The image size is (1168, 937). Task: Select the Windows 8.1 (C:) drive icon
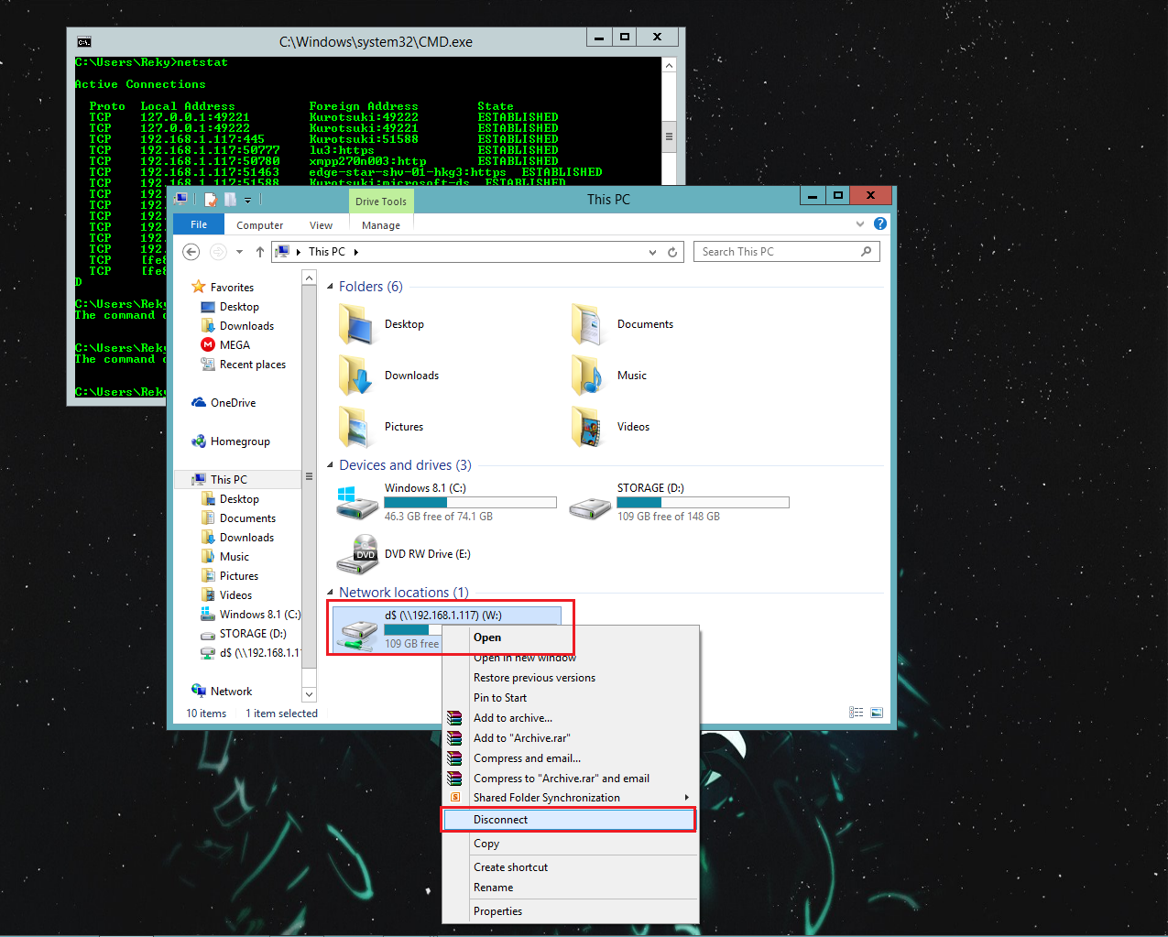[x=356, y=503]
